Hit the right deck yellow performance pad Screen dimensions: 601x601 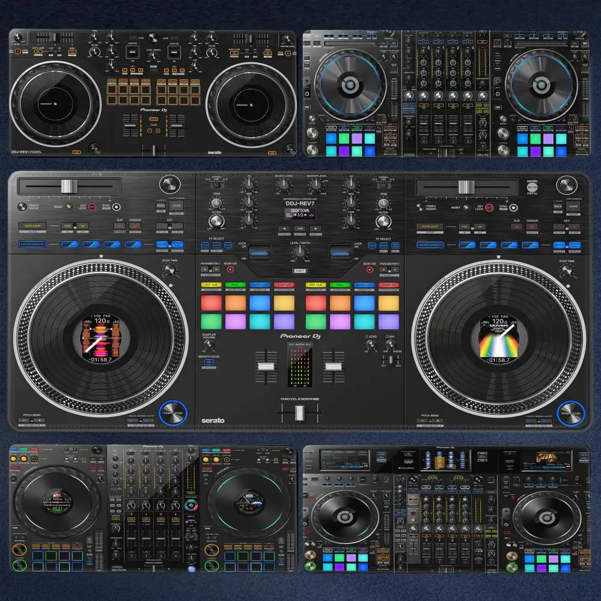coord(389,303)
